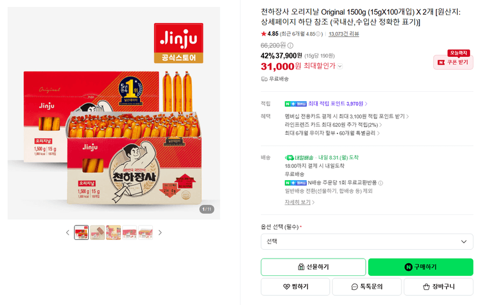Click the info icon after N배송 무료교환반품
Viewport: 481px width, 305px height.
click(381, 183)
